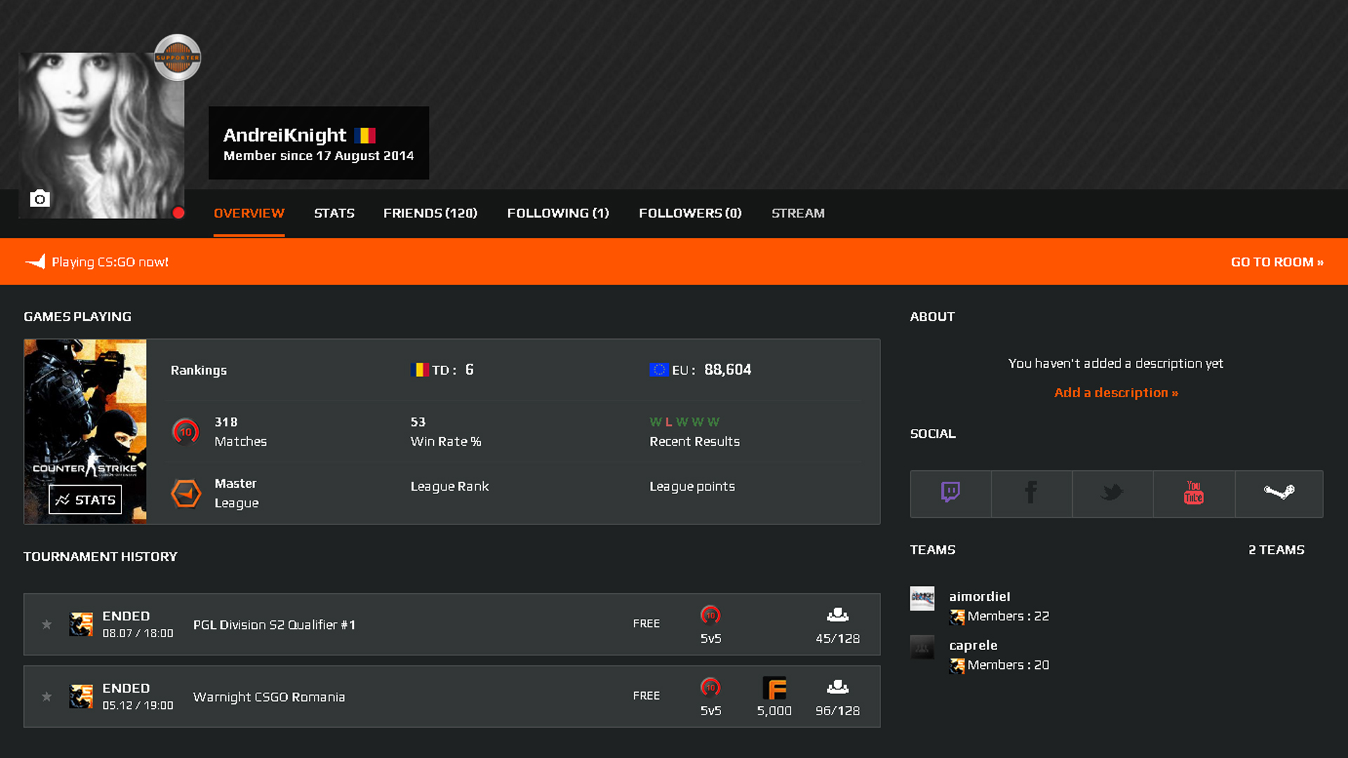Star the Warnight CSGO Romania tournament
The image size is (1348, 758).
(46, 696)
